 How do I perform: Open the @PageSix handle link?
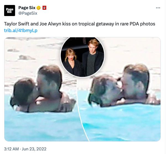[28, 13]
